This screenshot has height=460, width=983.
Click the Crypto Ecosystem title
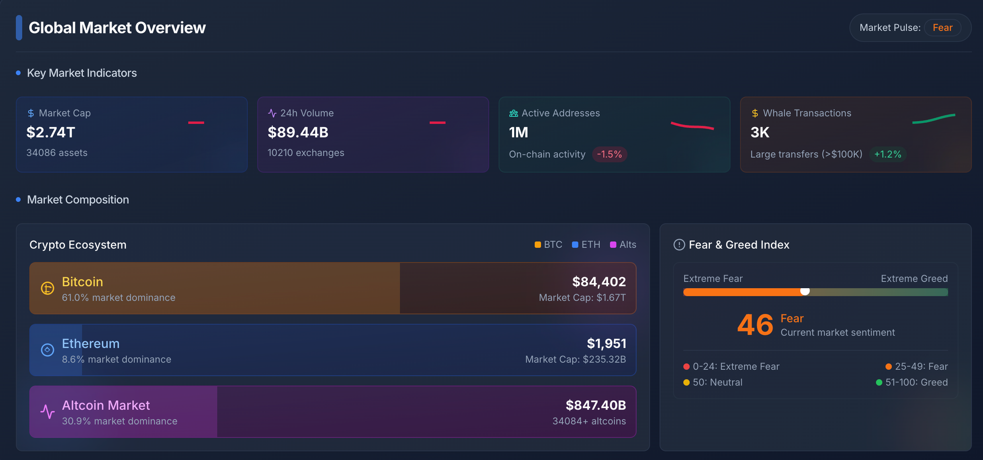(x=78, y=244)
